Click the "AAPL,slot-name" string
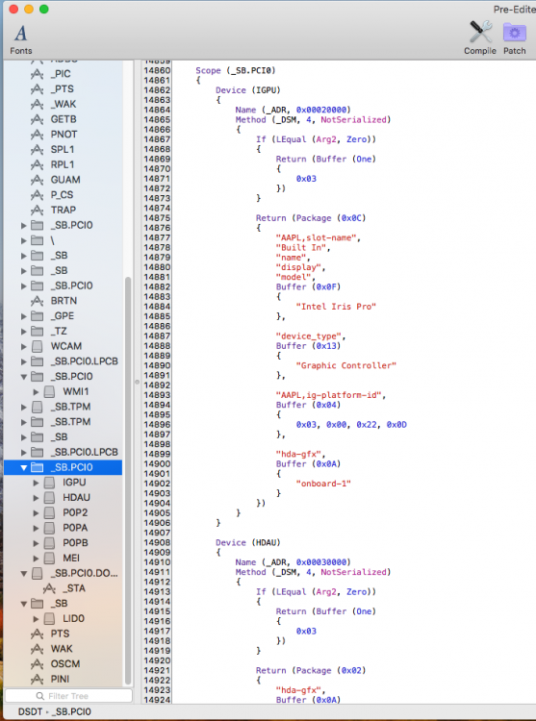This screenshot has height=721, width=536. [318, 237]
